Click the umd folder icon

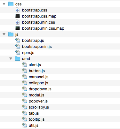click(18, 58)
